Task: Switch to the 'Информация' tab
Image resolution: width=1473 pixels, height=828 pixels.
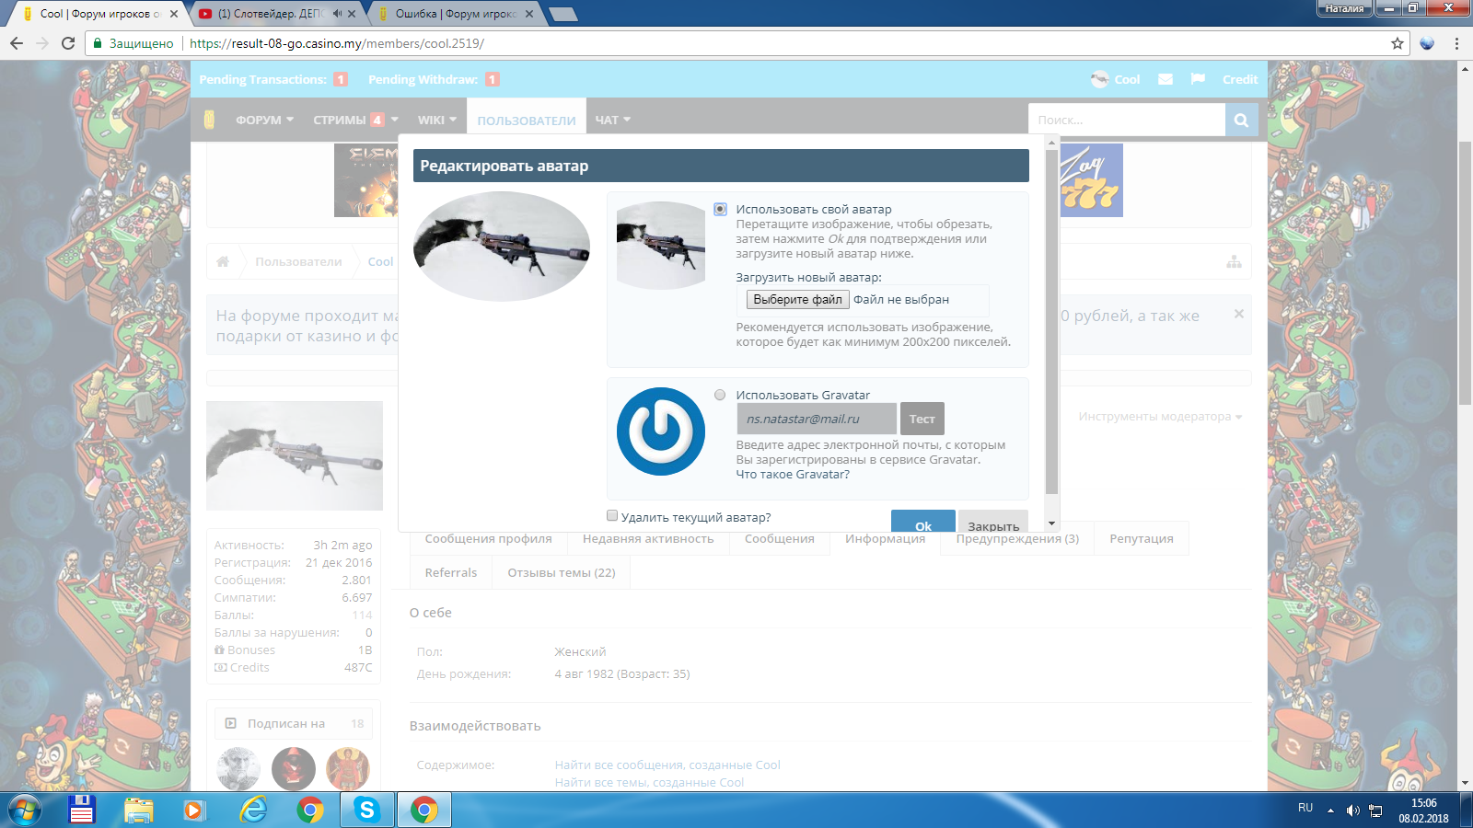Action: [x=885, y=538]
